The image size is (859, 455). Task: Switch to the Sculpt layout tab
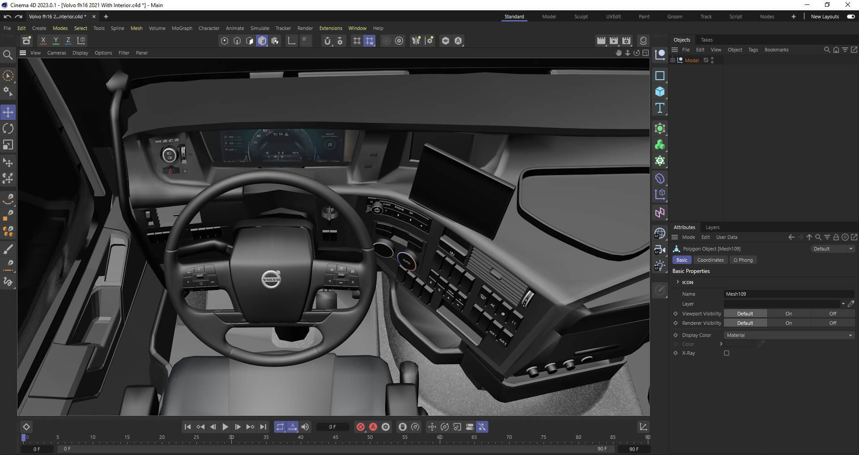click(x=581, y=17)
